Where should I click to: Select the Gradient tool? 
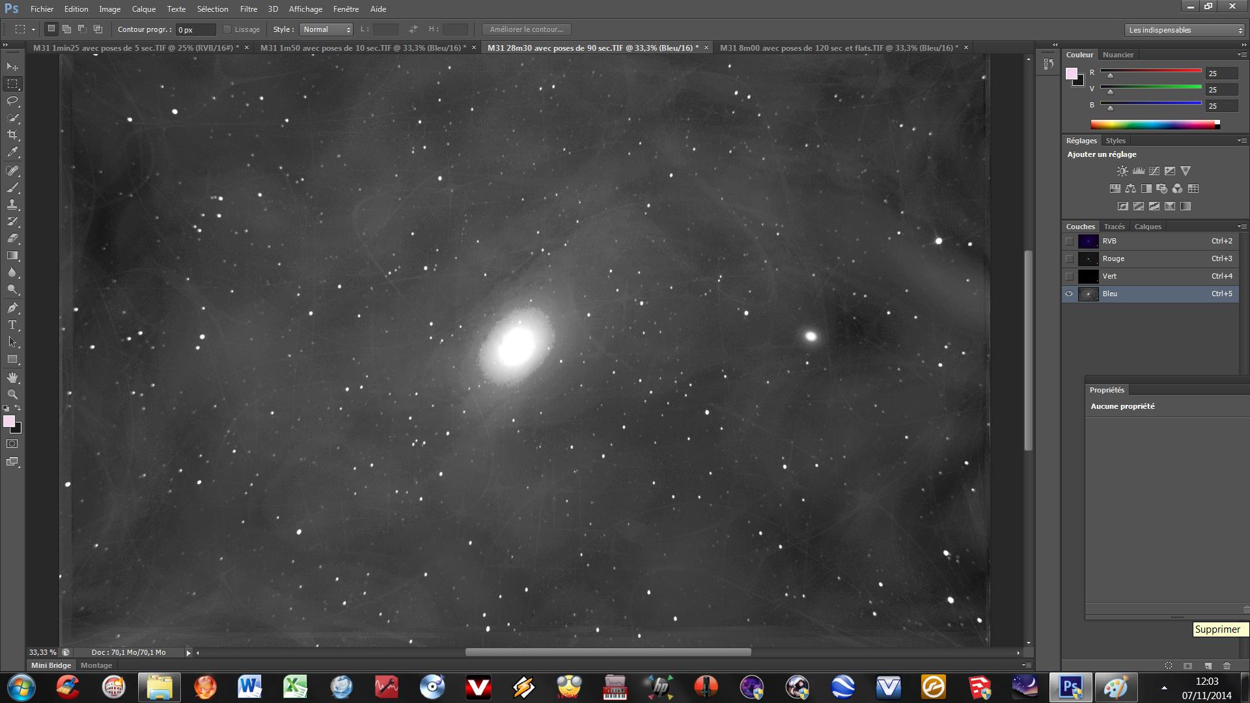12,256
